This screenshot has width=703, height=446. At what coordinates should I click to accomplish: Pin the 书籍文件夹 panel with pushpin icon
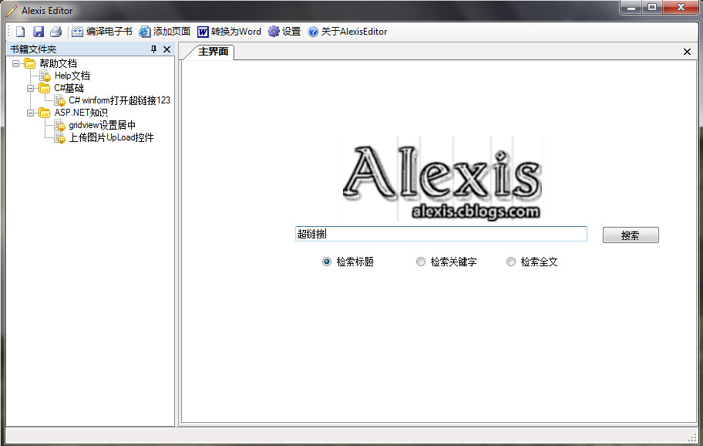[x=154, y=49]
